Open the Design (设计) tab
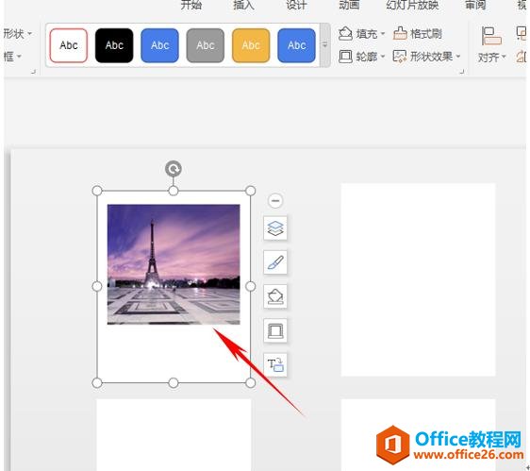530x471 pixels. pos(296,5)
